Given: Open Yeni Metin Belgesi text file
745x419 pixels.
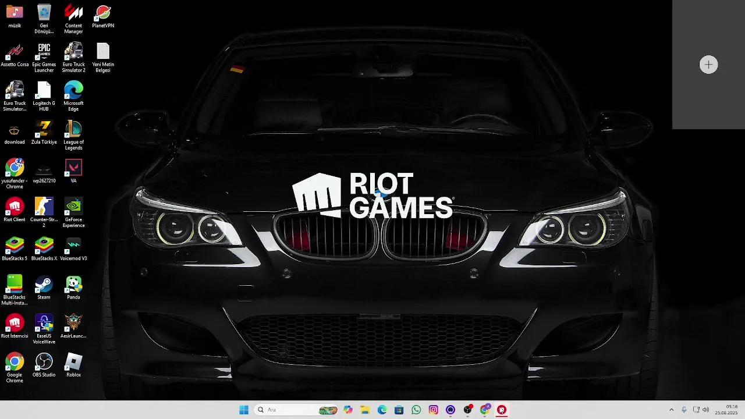Looking at the screenshot, I should click(103, 58).
